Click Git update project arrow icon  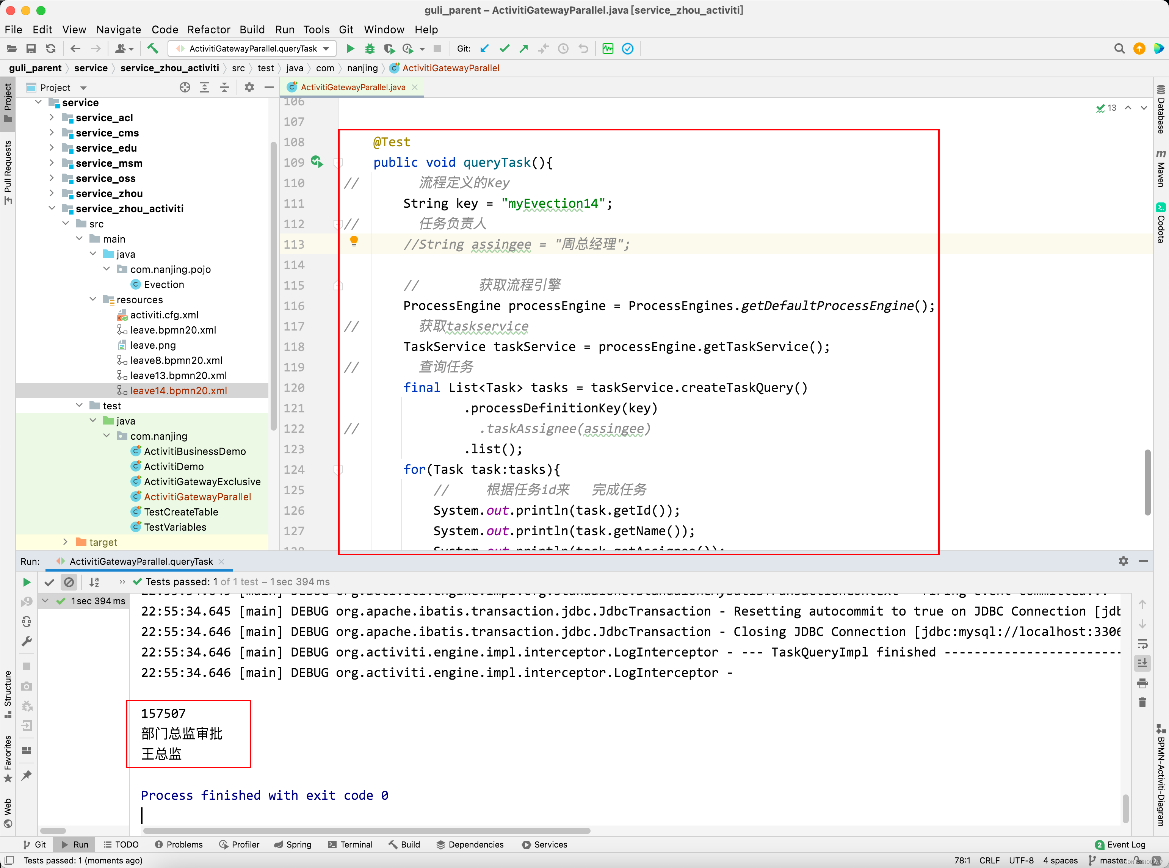484,49
